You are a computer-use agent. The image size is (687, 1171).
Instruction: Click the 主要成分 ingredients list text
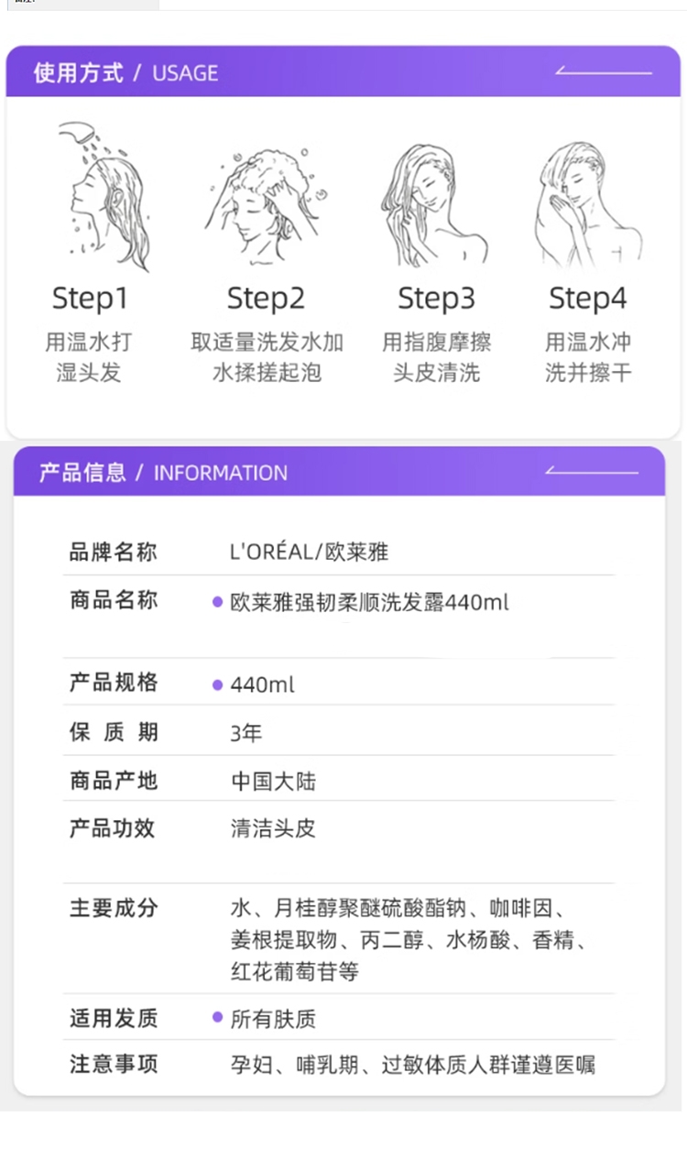409,940
